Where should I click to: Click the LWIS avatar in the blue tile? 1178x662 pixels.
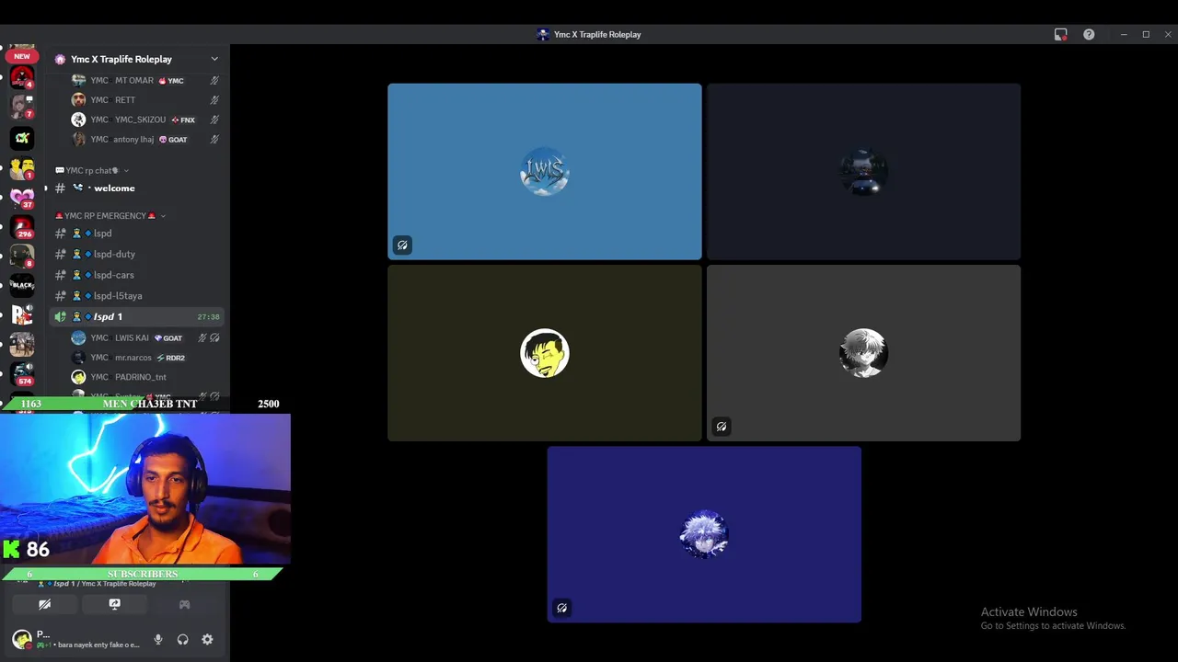coord(545,172)
